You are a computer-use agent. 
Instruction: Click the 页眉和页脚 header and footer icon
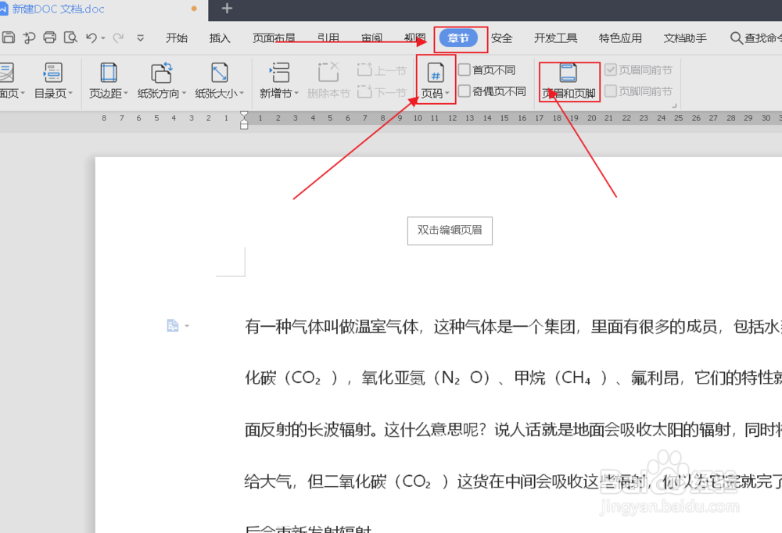pos(569,73)
